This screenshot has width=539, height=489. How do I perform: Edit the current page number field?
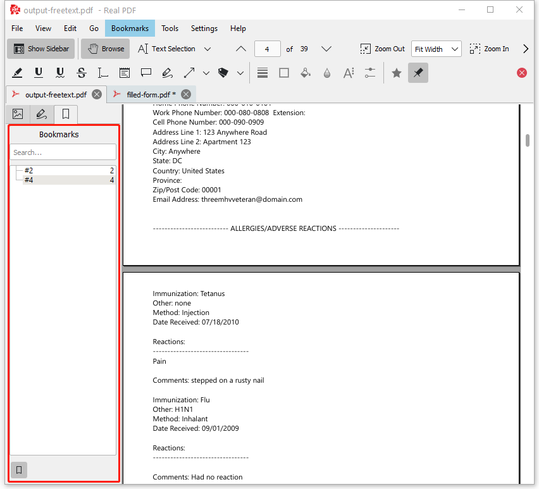pyautogui.click(x=267, y=49)
